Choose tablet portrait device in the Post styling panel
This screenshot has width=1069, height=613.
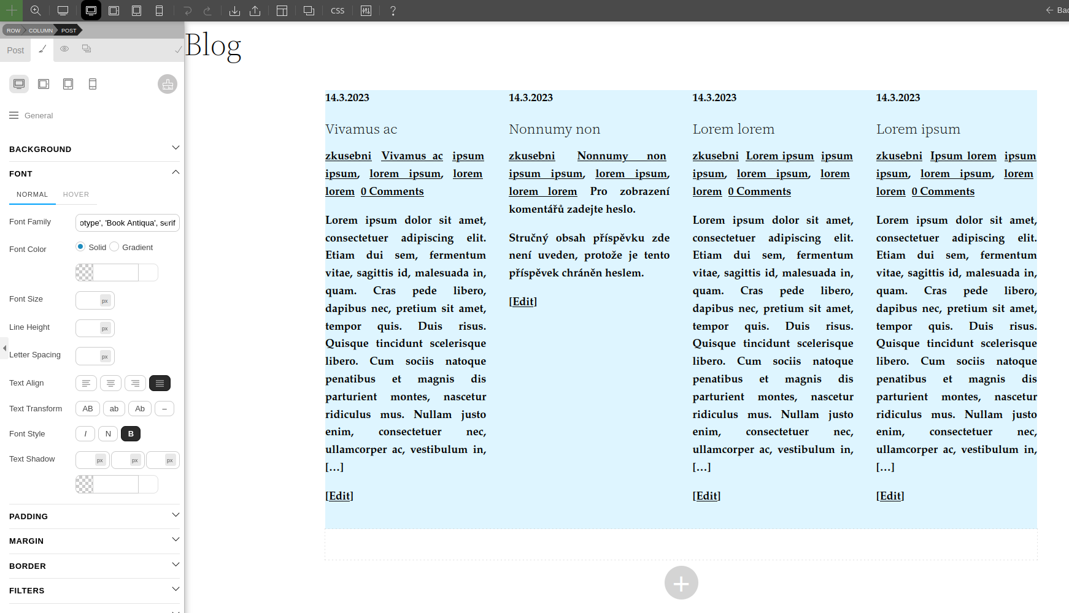click(x=68, y=84)
